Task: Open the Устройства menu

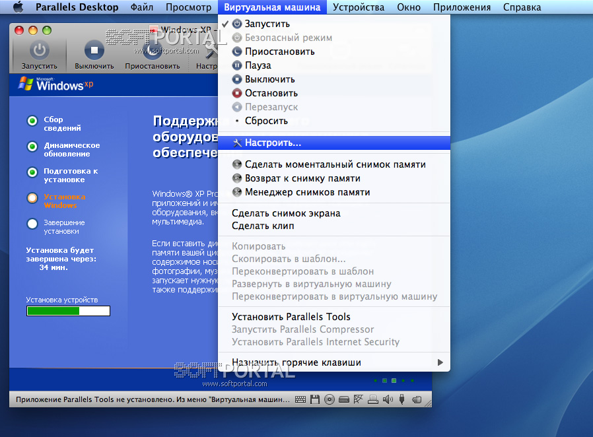Action: click(x=358, y=7)
